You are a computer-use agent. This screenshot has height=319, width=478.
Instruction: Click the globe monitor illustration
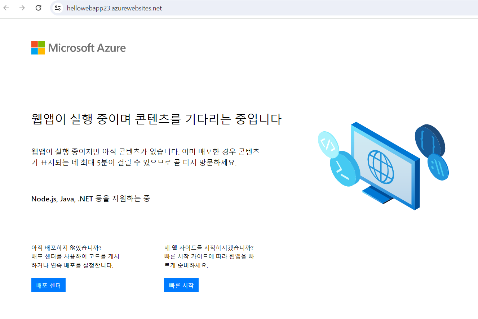point(385,165)
